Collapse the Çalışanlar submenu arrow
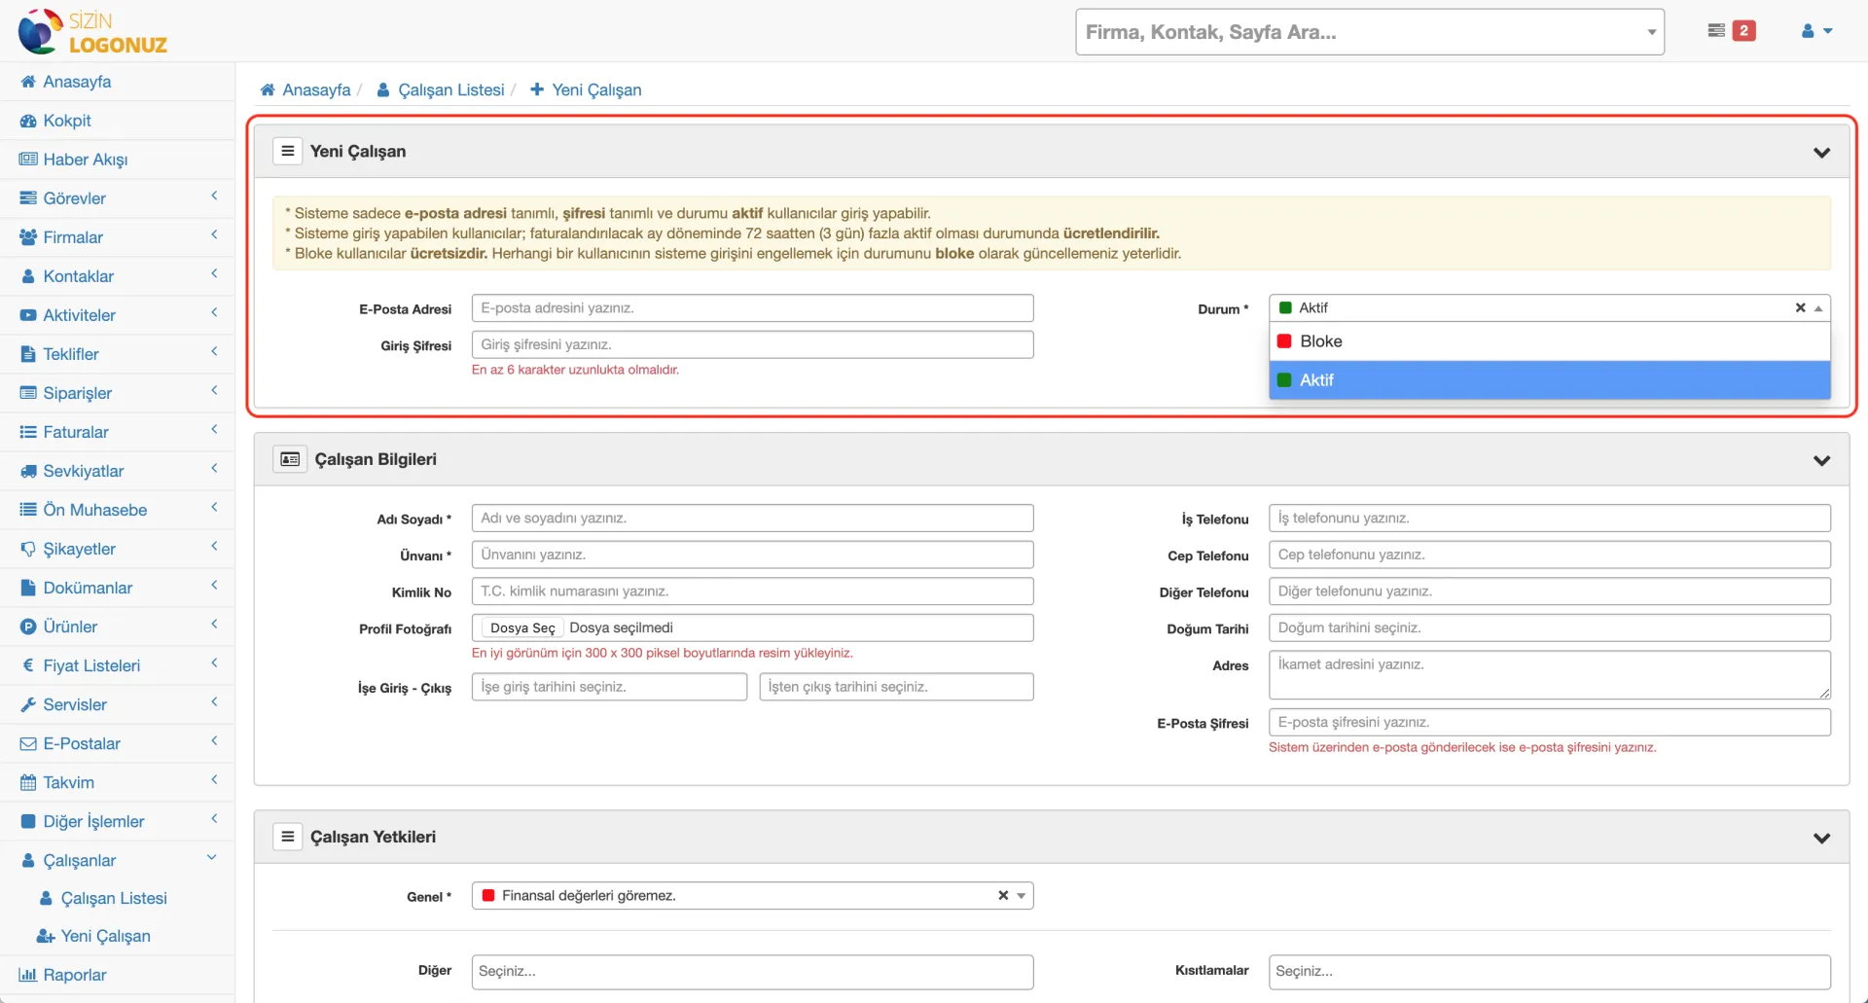 point(212,858)
